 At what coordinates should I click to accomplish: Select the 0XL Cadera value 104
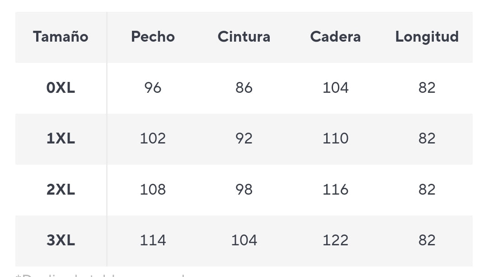(335, 88)
